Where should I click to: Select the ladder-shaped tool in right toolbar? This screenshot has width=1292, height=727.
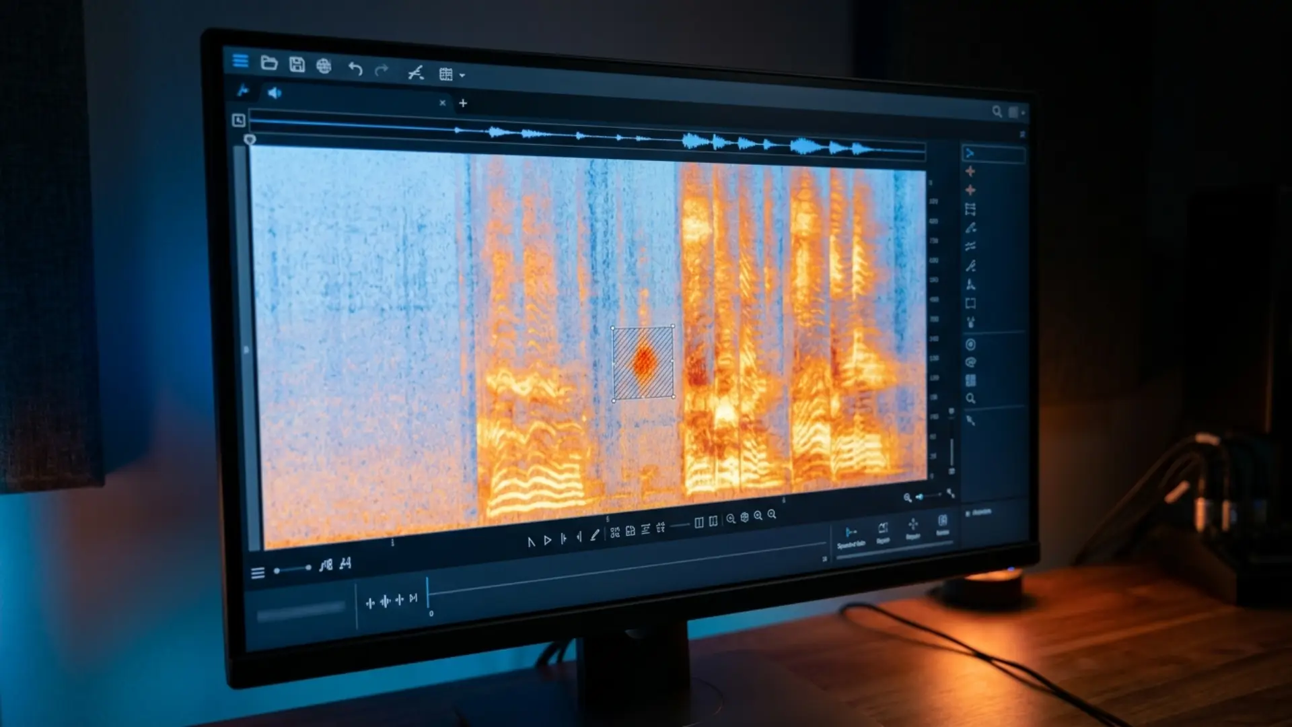pos(970,209)
